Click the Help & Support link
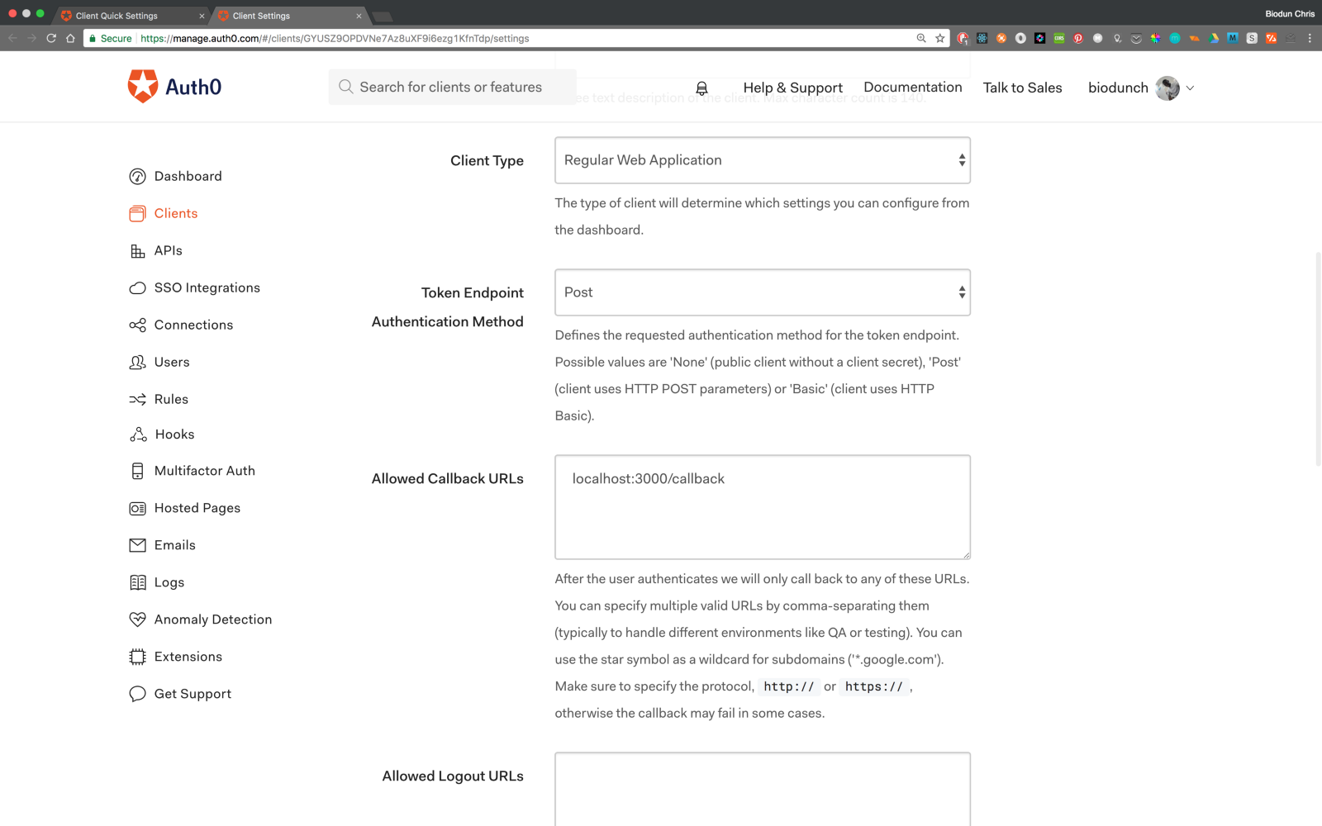 tap(792, 88)
